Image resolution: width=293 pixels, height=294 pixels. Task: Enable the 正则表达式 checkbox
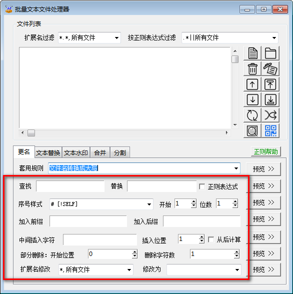pyautogui.click(x=202, y=186)
